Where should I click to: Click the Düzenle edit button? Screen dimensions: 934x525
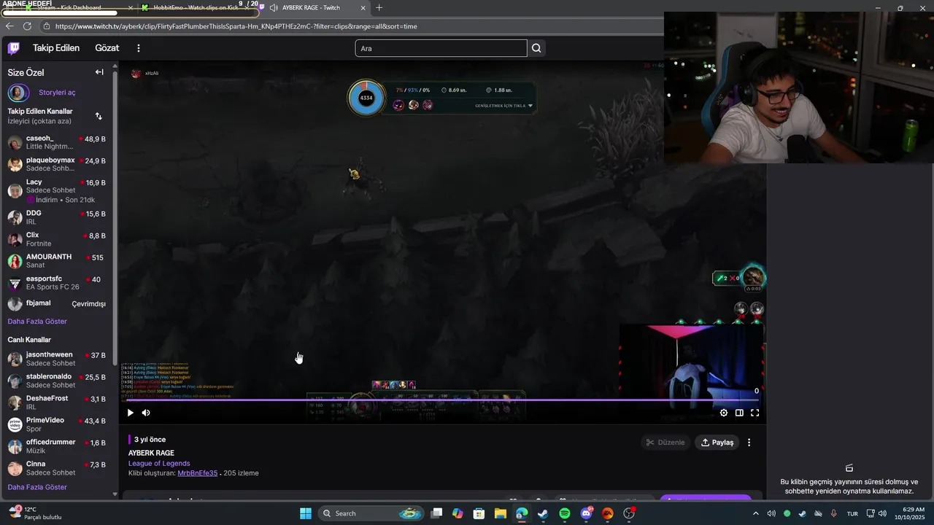coord(665,443)
